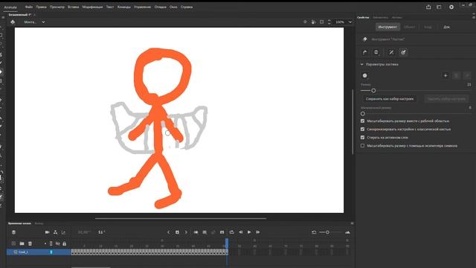The height and width of the screenshot is (268, 476).
Task: Step forward one frame
Action: click(258, 232)
